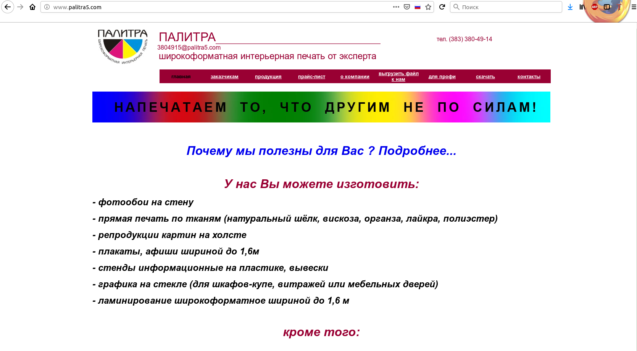Click the ПАЛИТРА site title heading
Viewport: 637px width, 351px height.
coord(187,37)
